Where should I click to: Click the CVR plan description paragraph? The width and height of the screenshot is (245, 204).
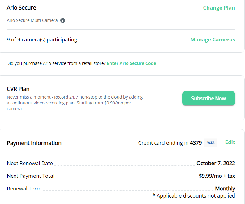pos(75,103)
